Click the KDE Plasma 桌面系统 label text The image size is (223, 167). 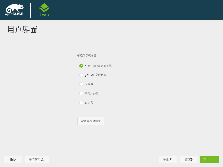pos(98,66)
